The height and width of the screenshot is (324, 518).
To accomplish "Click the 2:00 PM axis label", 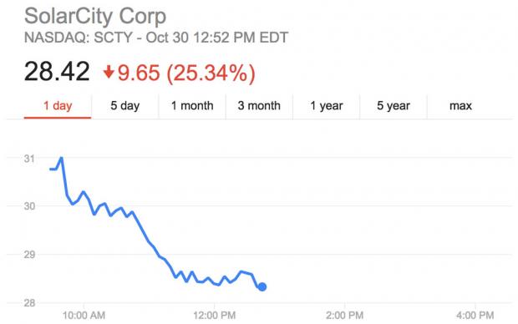I will click(x=344, y=316).
